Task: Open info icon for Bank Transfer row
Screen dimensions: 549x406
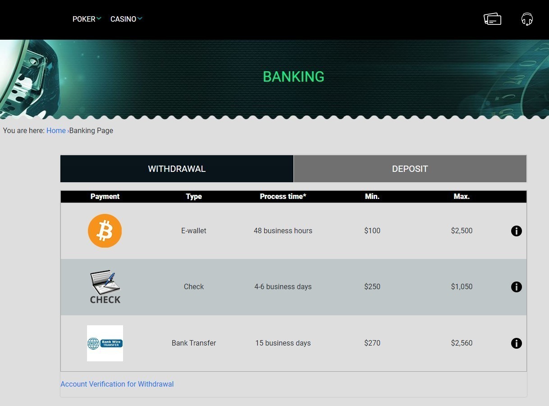Action: coord(516,343)
